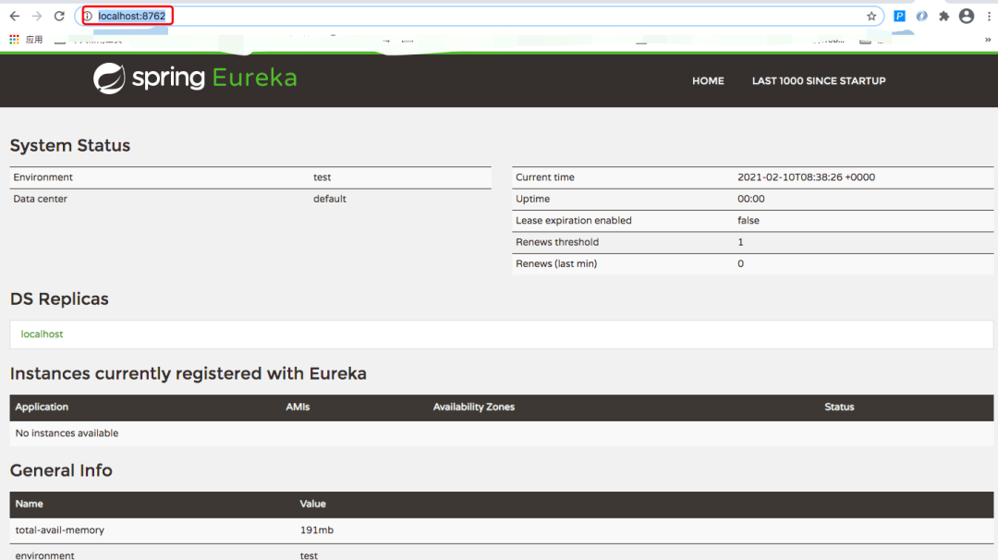Click the Renews (last min) label
This screenshot has width=998, height=560.
(556, 264)
